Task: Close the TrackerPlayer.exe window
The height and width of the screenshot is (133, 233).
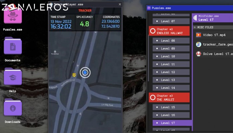Action: click(119, 4)
